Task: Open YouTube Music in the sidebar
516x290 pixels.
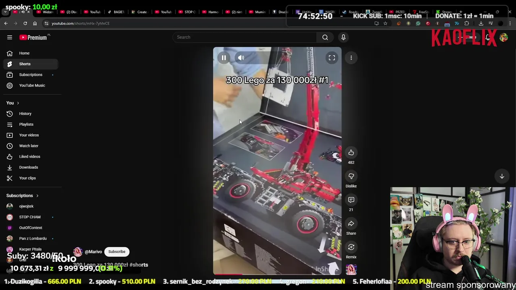Action: [31, 85]
